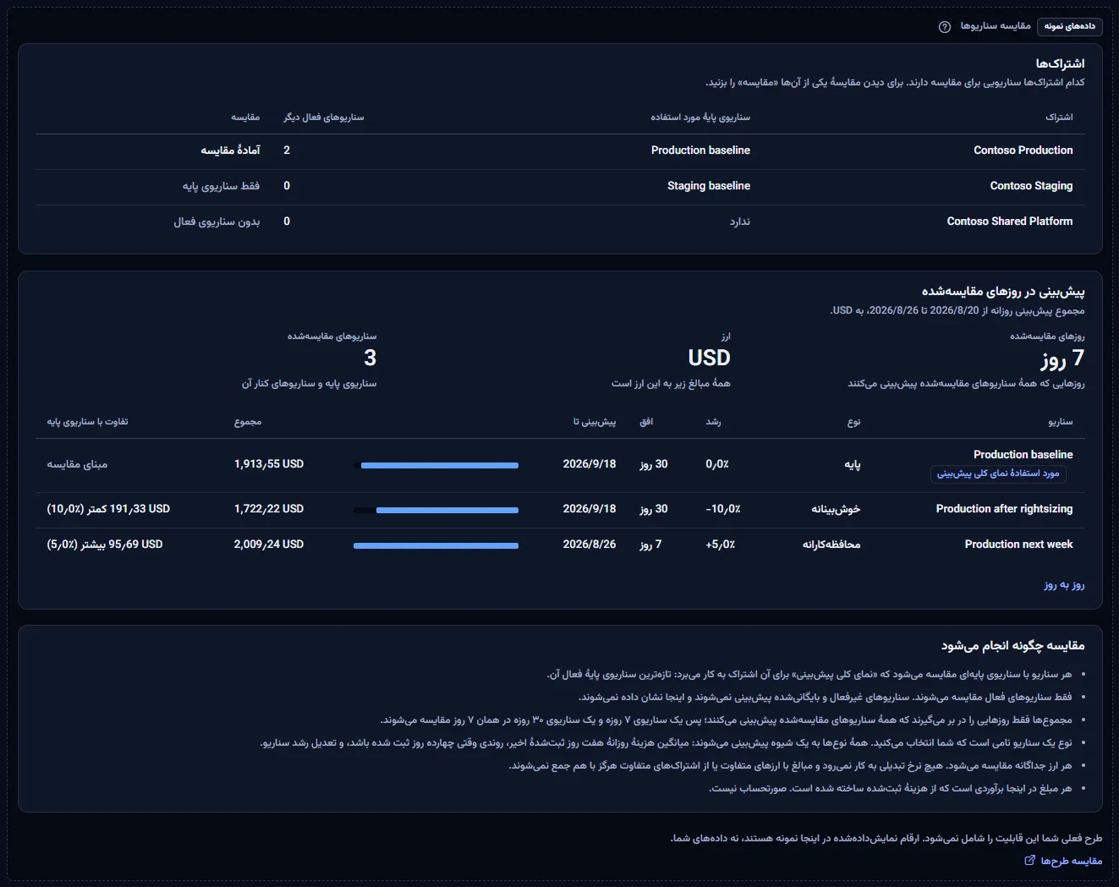Click the داده‌های نمونه badge

(1069, 26)
